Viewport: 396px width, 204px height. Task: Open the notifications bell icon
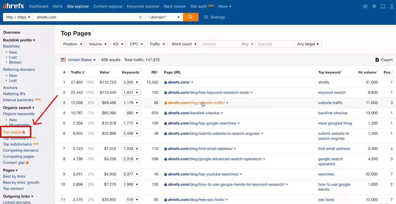tap(374, 7)
